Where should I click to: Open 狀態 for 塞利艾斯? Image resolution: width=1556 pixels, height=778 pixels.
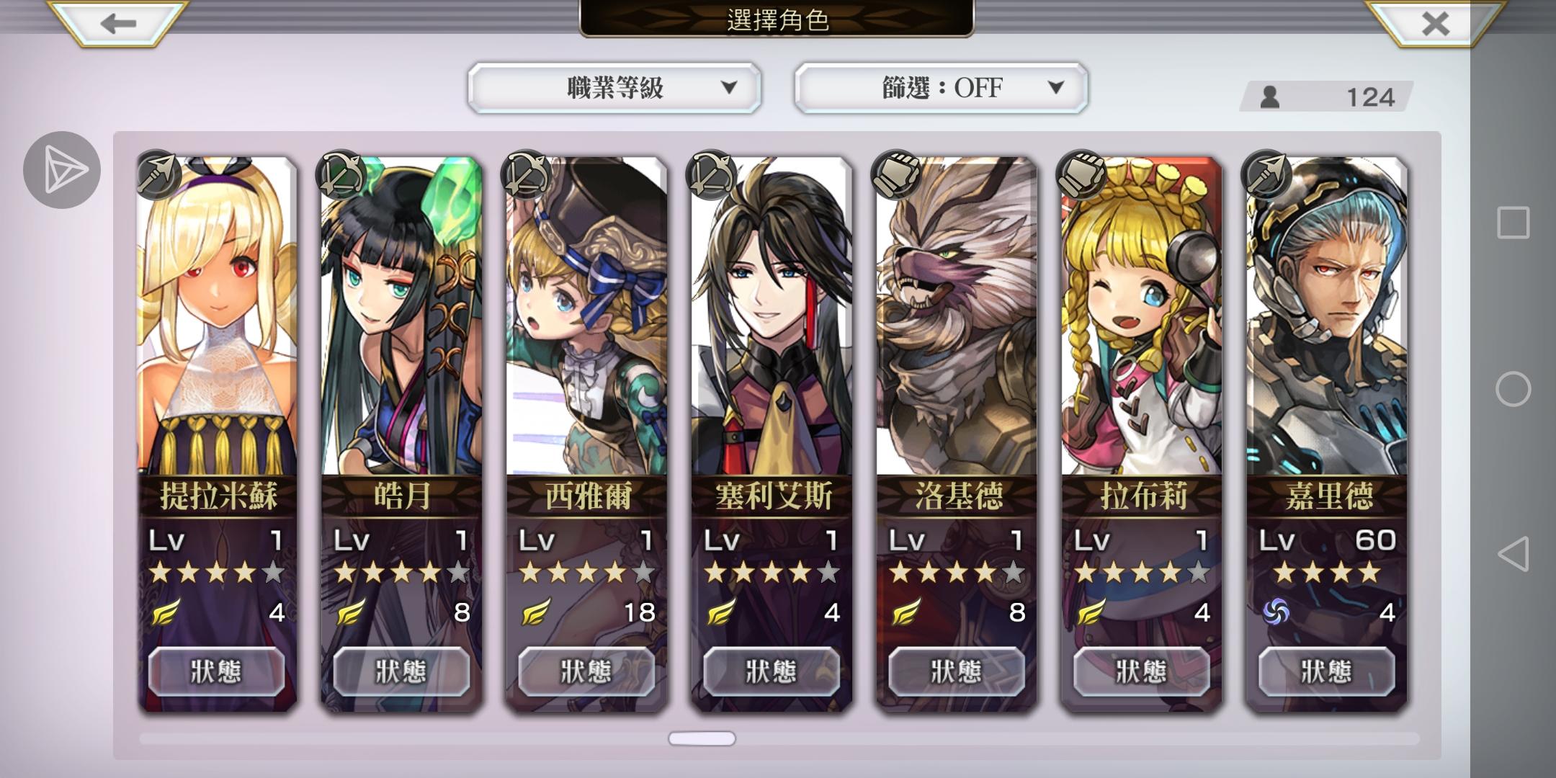click(x=772, y=671)
